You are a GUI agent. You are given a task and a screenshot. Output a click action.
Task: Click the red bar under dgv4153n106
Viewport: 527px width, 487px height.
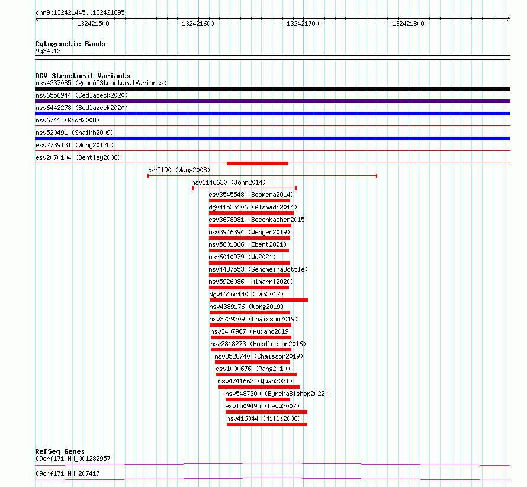pyautogui.click(x=251, y=213)
